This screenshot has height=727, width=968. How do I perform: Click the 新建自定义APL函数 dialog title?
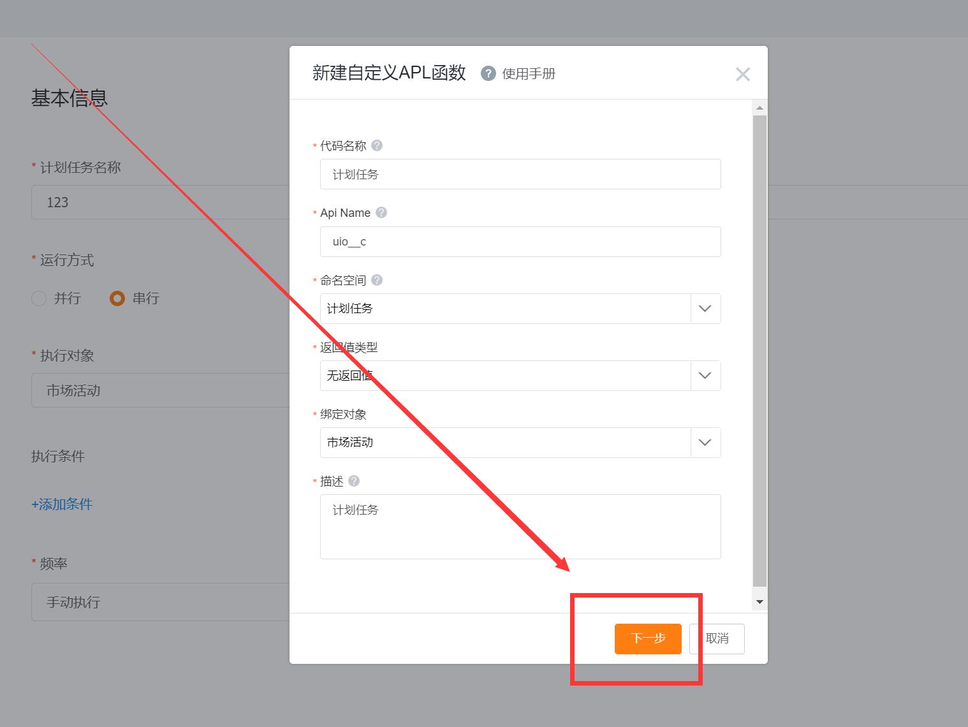(389, 73)
